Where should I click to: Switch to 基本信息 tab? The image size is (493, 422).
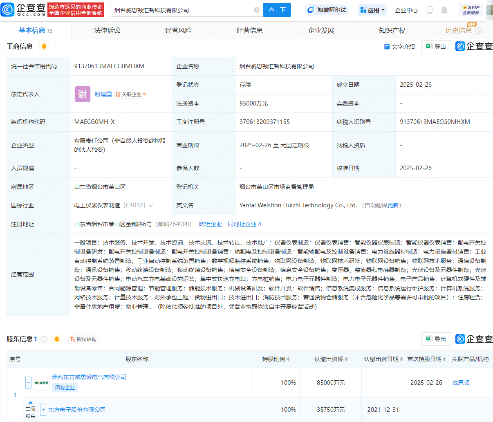36,30
